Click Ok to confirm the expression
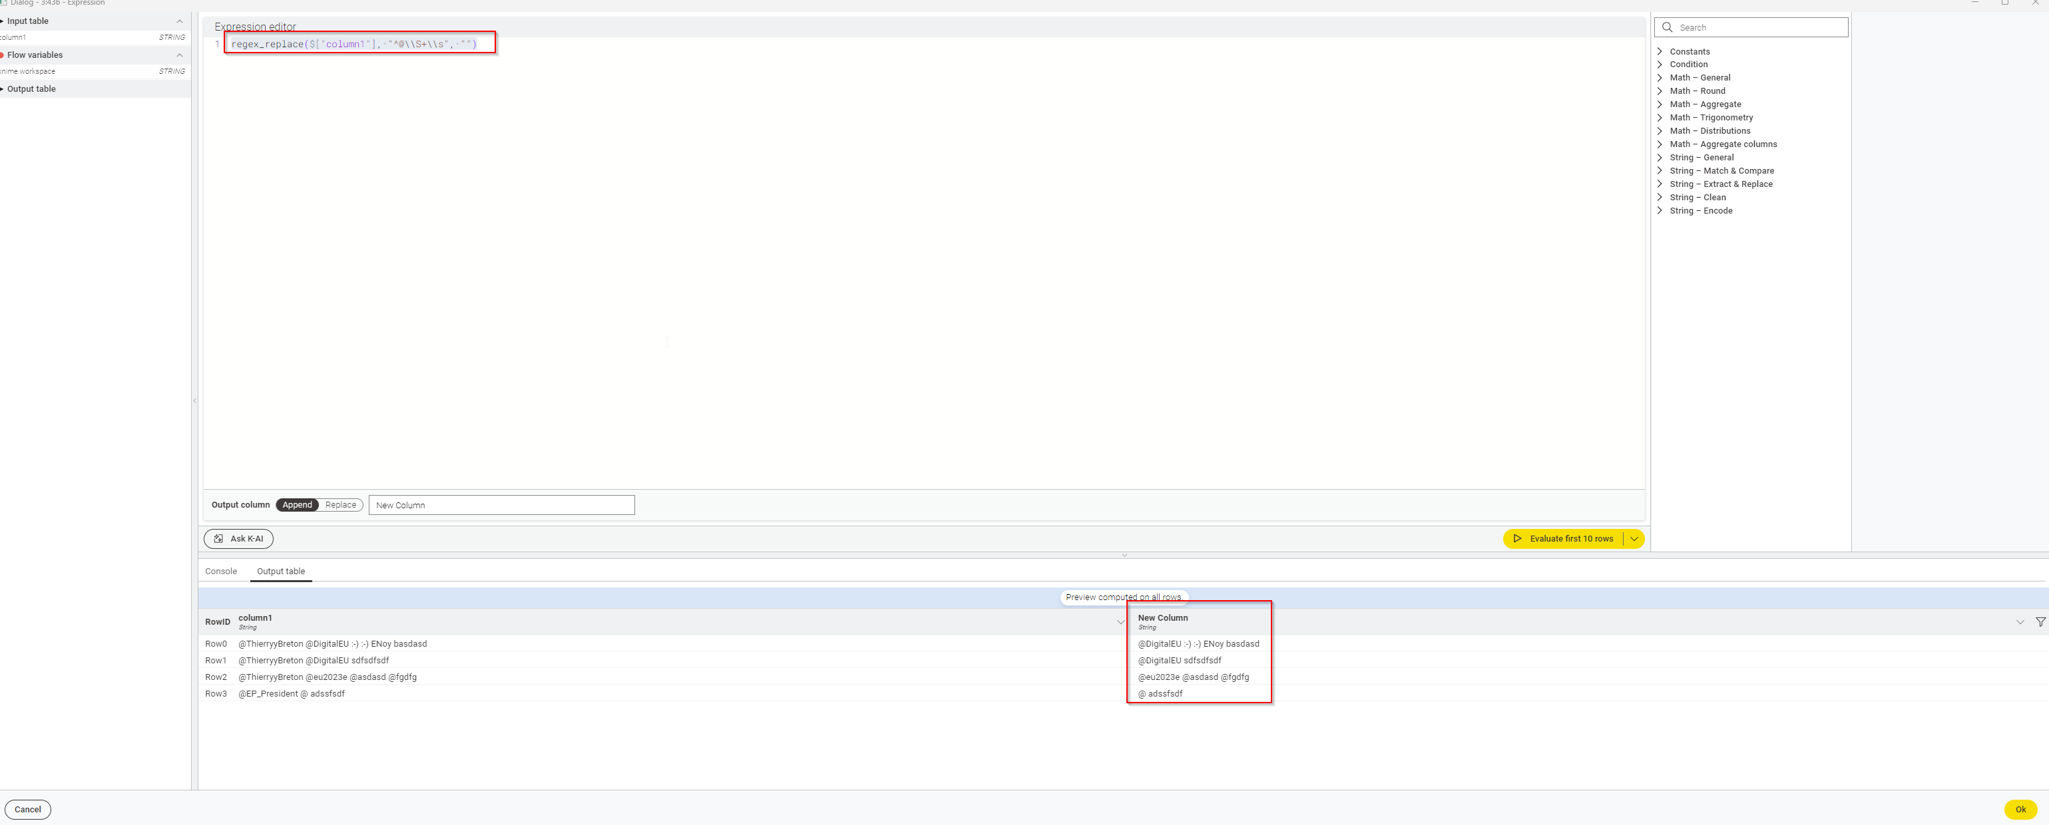Image resolution: width=2049 pixels, height=825 pixels. (x=2021, y=809)
